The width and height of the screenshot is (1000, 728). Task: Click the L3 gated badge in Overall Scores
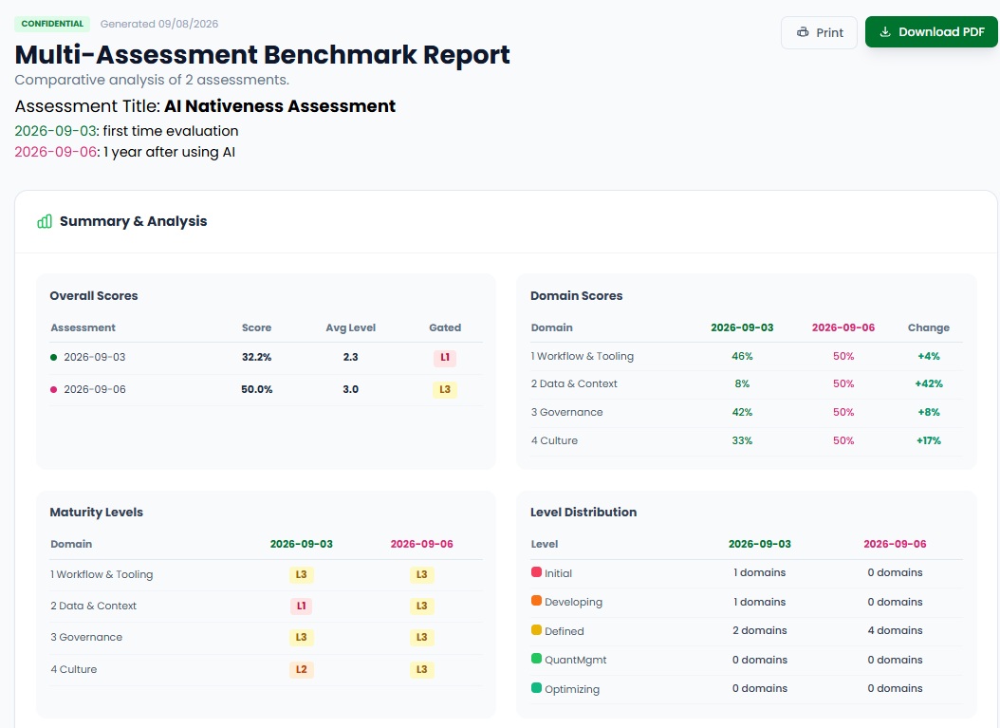445,389
